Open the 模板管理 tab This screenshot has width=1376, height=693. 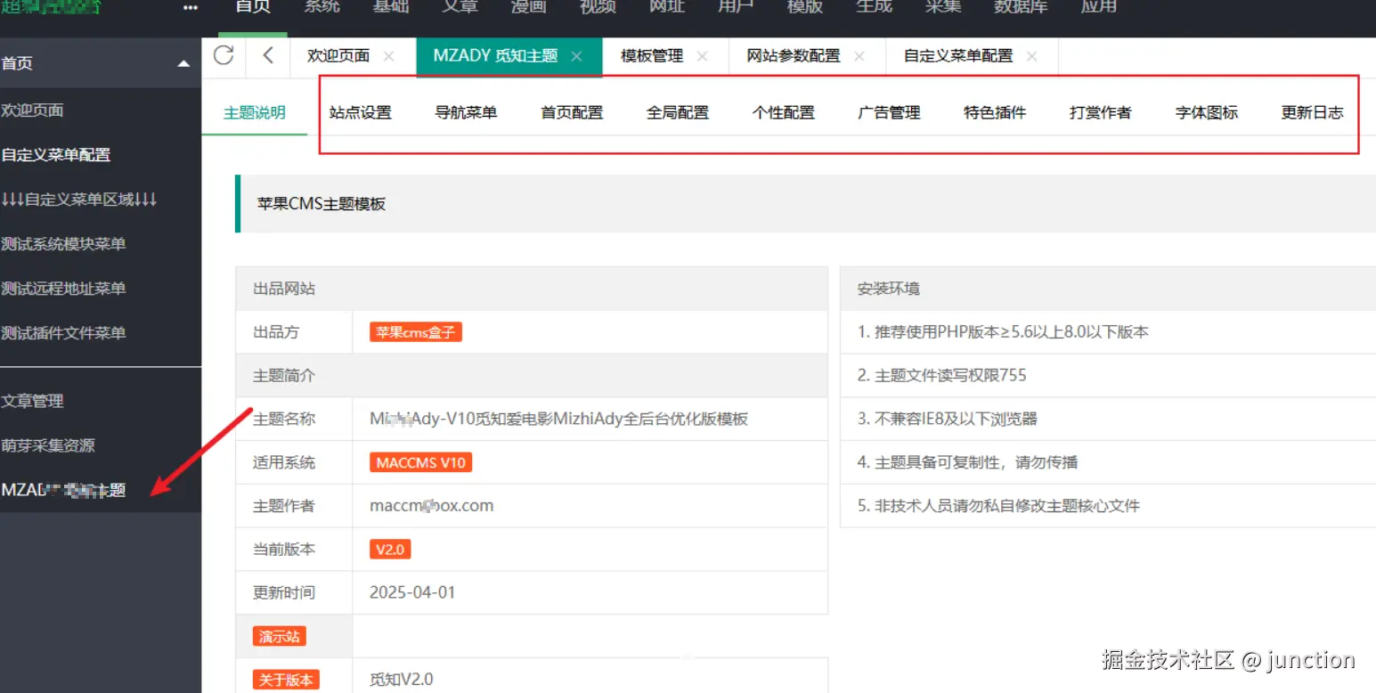[x=652, y=56]
